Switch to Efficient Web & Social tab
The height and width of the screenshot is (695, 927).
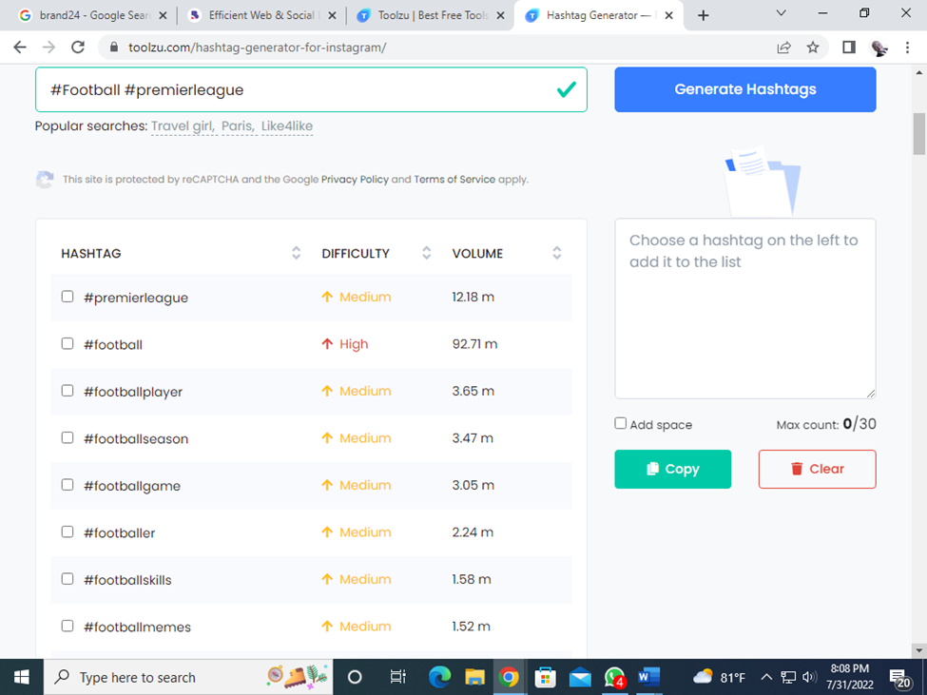click(261, 15)
